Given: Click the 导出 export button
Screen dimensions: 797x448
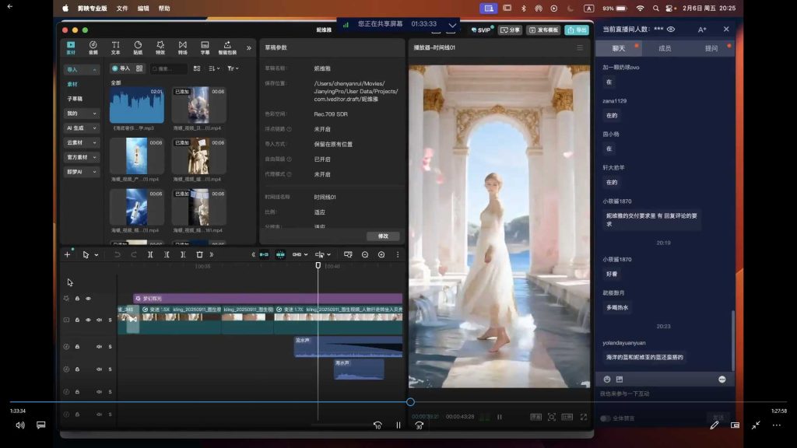Looking at the screenshot, I should [577, 30].
